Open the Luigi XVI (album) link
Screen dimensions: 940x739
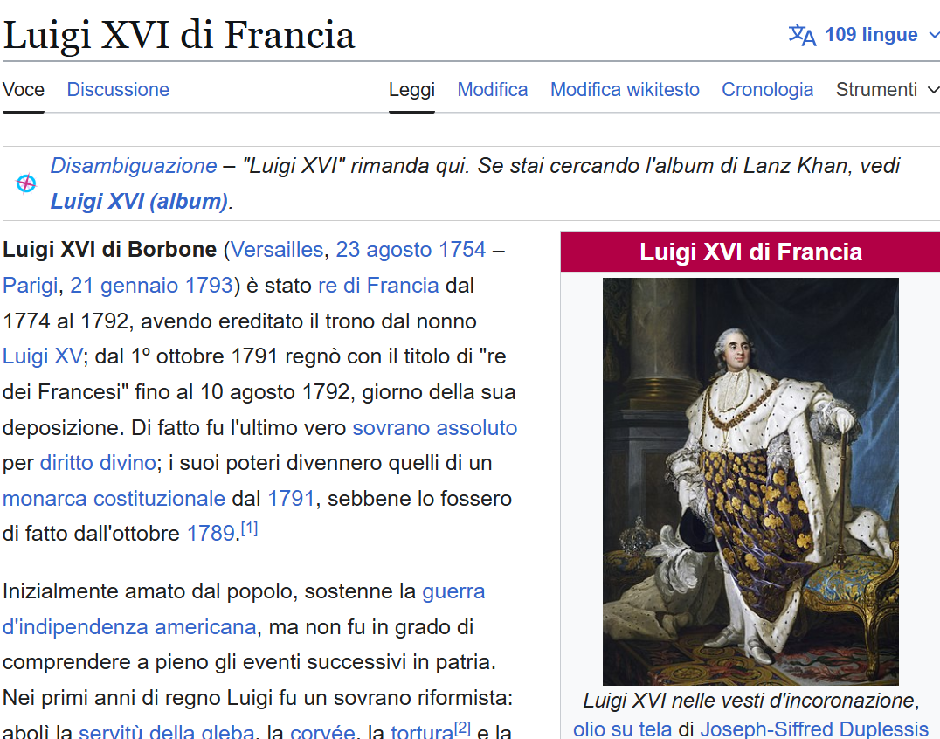coord(139,202)
